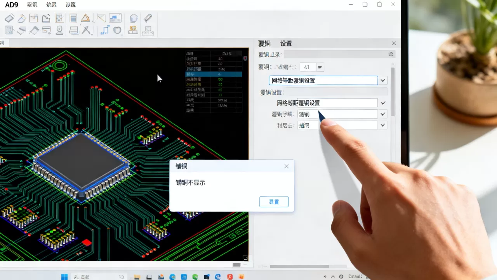Expand the dropdown next to value 41

pyautogui.click(x=320, y=67)
